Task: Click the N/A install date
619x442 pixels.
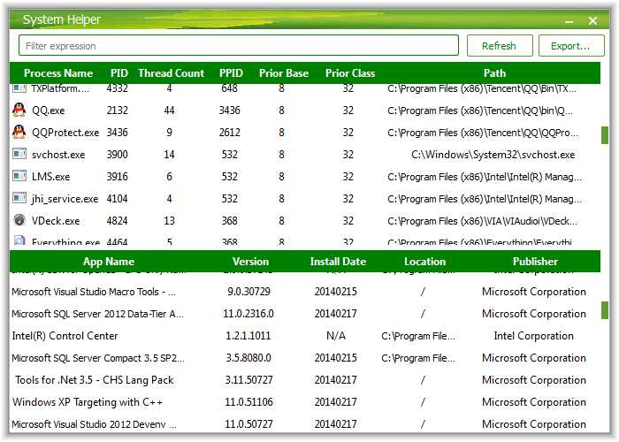Action: pos(336,336)
